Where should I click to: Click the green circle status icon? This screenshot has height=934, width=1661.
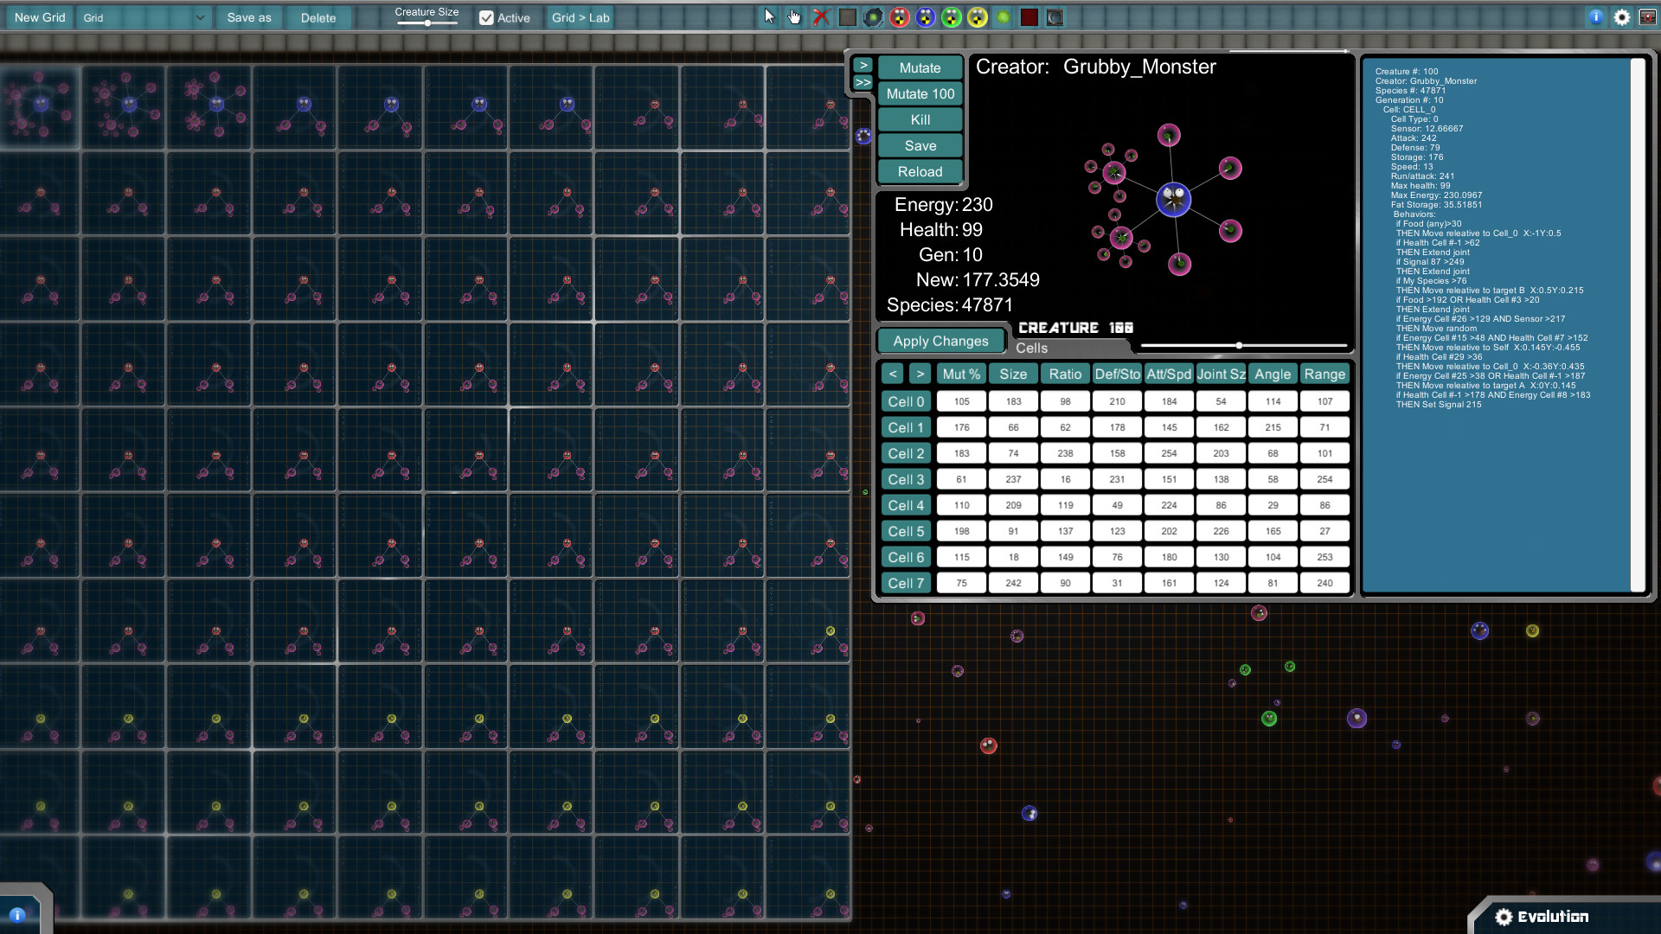pyautogui.click(x=1003, y=17)
